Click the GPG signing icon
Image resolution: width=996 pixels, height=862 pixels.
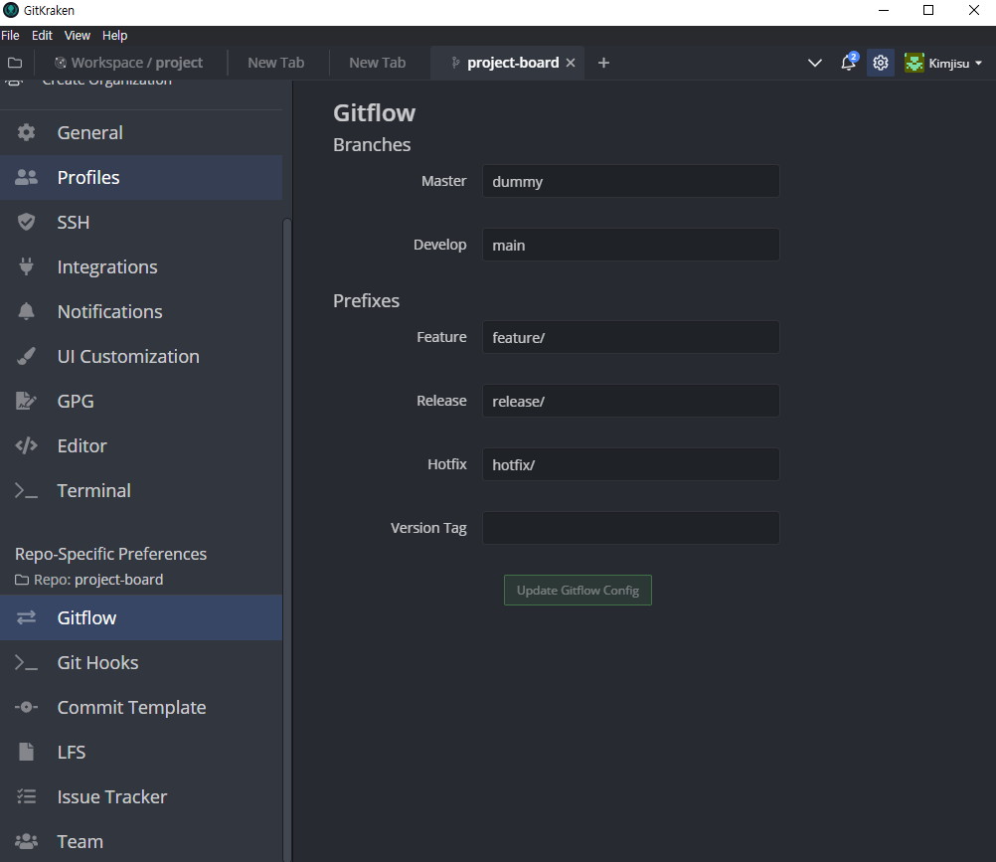pos(26,401)
